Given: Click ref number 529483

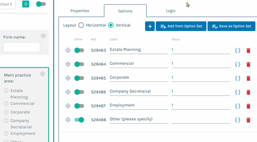Looking at the screenshot, I should pyautogui.click(x=99, y=50).
